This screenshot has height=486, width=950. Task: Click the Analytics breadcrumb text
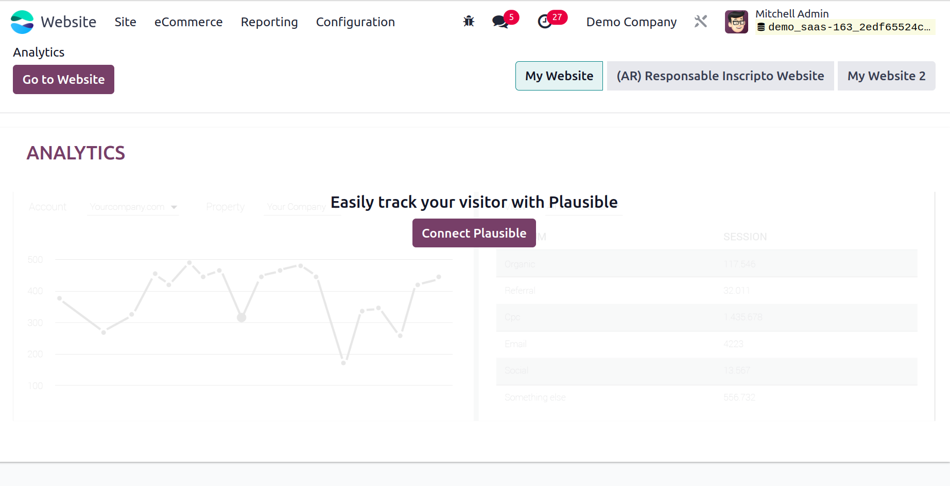click(39, 52)
